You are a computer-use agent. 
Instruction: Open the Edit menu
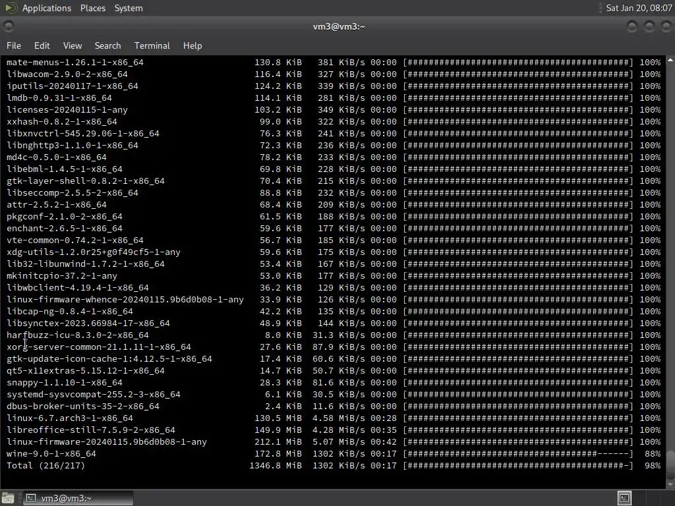pos(42,45)
